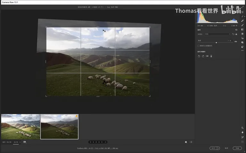Click the top middle crop handle
Viewport: 246px width, 153px height.
tap(98, 27)
